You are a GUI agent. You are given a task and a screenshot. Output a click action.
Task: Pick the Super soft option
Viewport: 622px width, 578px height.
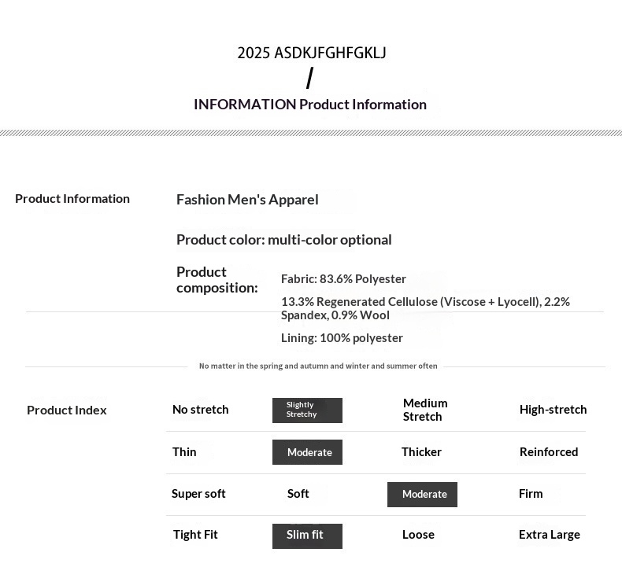click(198, 494)
